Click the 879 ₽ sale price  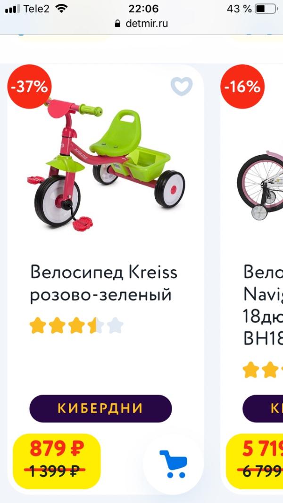[x=57, y=448]
